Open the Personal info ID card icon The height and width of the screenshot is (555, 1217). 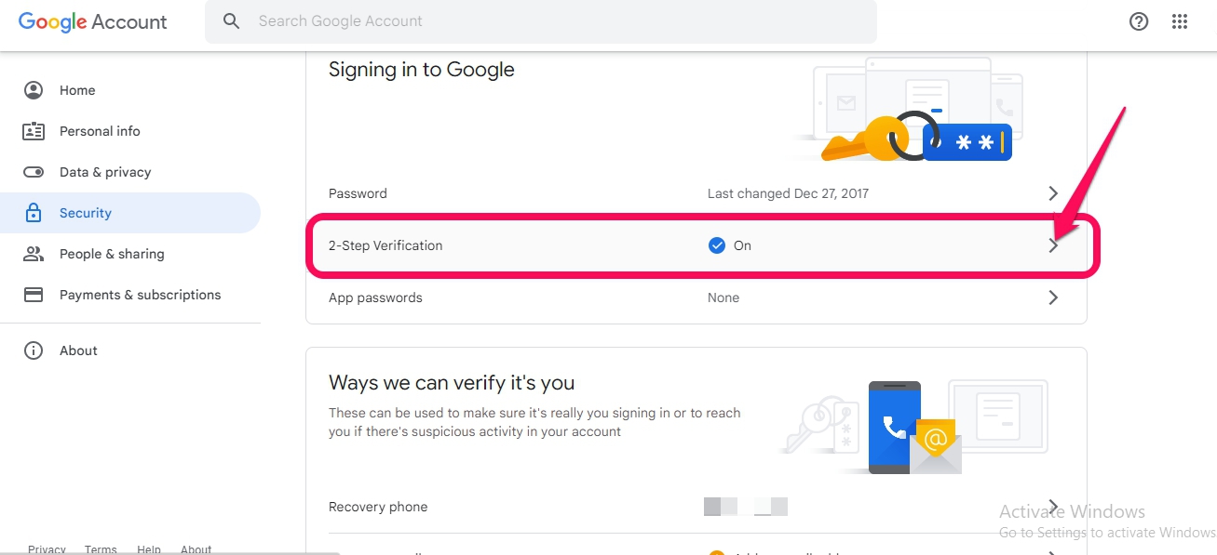click(34, 131)
